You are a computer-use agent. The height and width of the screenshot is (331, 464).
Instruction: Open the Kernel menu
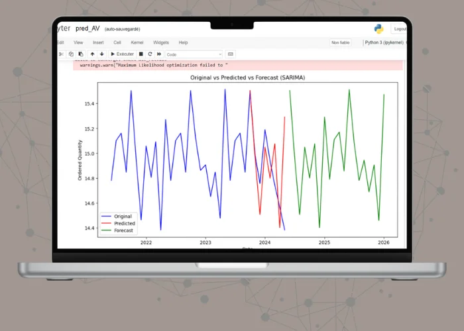pyautogui.click(x=137, y=42)
